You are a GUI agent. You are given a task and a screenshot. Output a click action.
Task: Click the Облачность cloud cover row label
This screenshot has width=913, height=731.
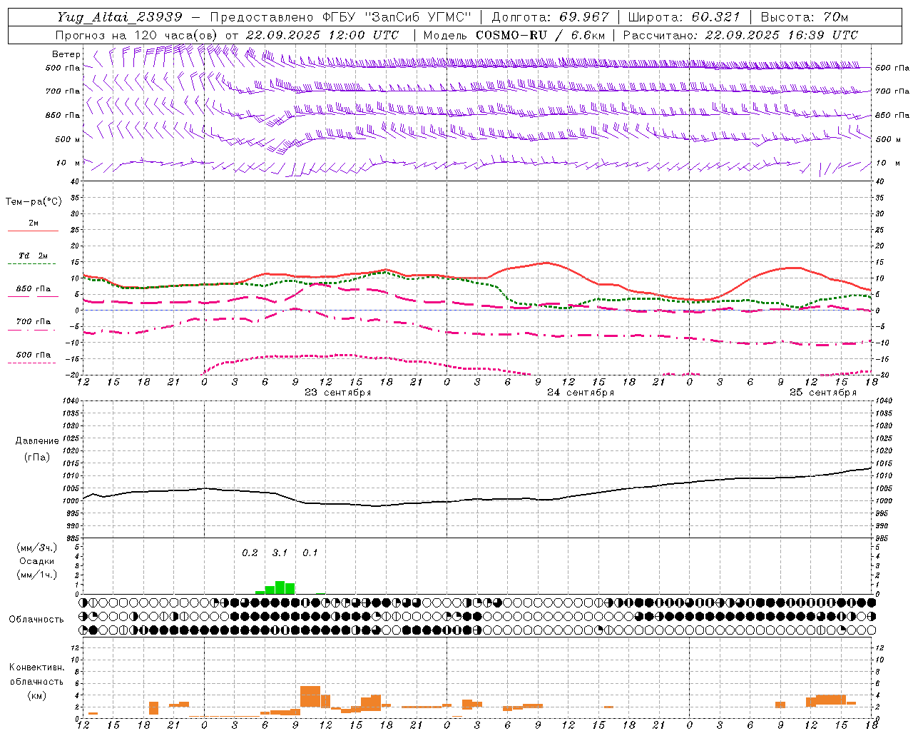[x=36, y=620]
